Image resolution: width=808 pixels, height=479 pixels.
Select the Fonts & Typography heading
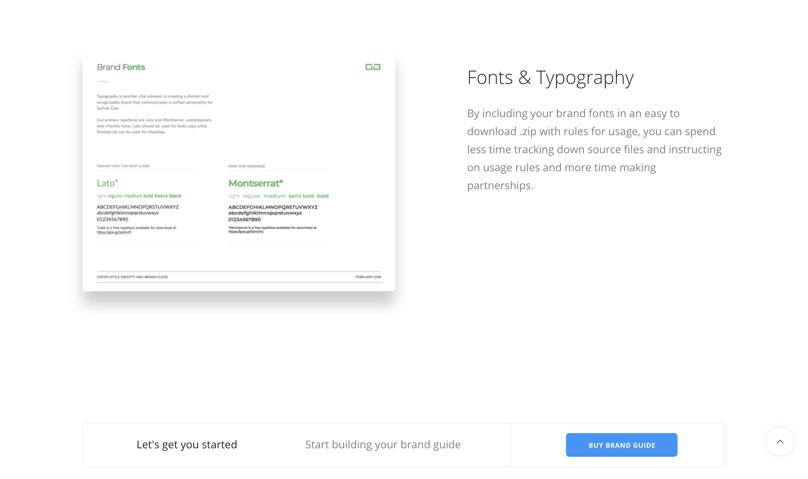tap(550, 78)
